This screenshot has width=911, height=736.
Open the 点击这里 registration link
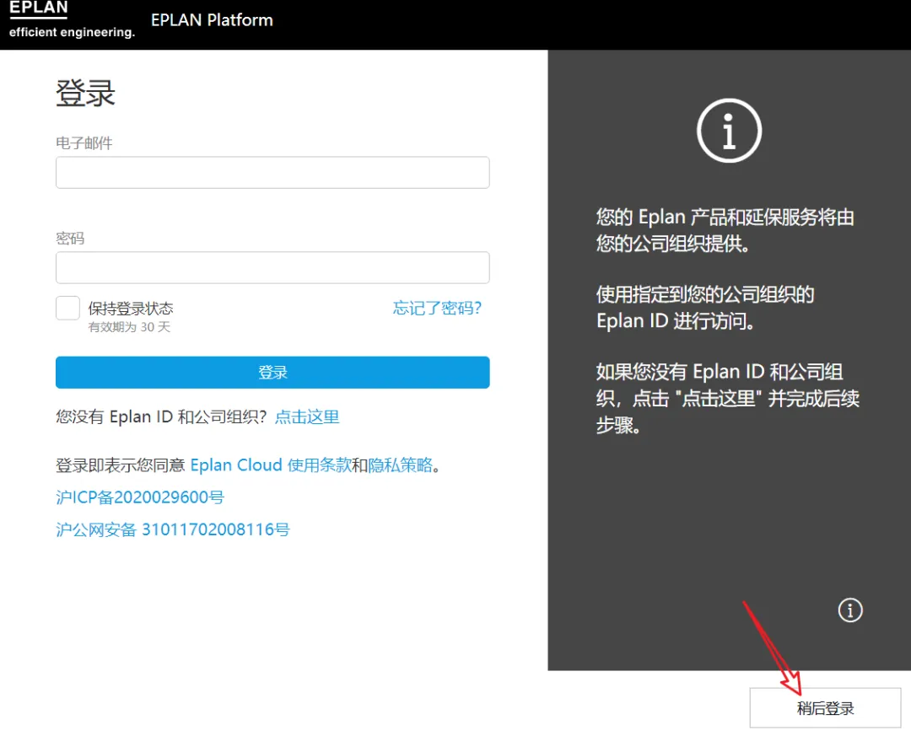307,416
